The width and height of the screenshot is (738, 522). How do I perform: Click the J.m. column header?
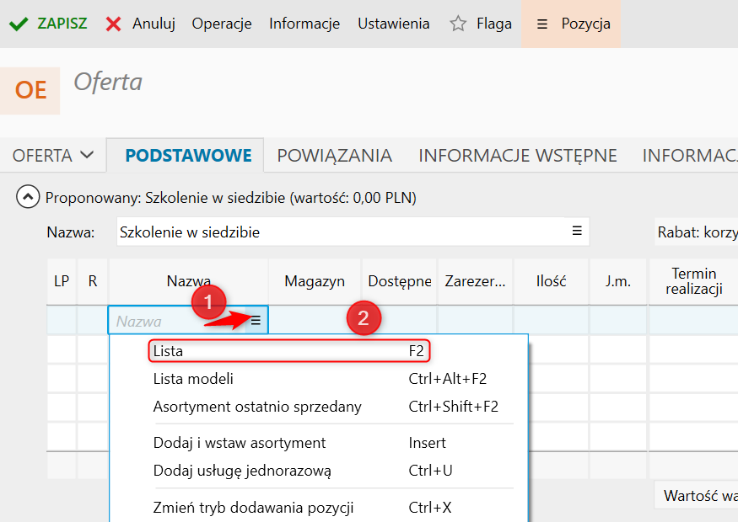pos(618,281)
